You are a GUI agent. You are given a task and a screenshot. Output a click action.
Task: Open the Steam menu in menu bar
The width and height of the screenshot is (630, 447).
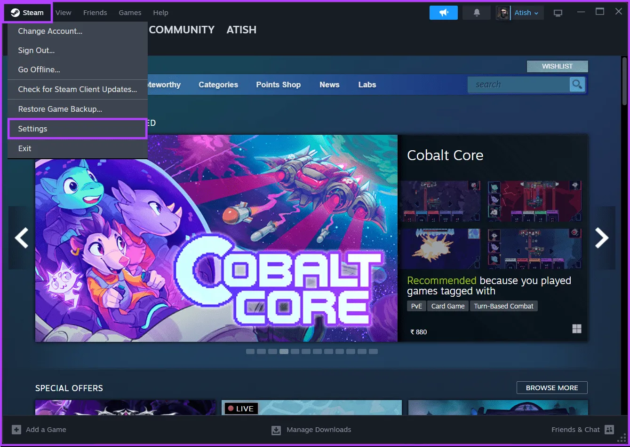(28, 13)
